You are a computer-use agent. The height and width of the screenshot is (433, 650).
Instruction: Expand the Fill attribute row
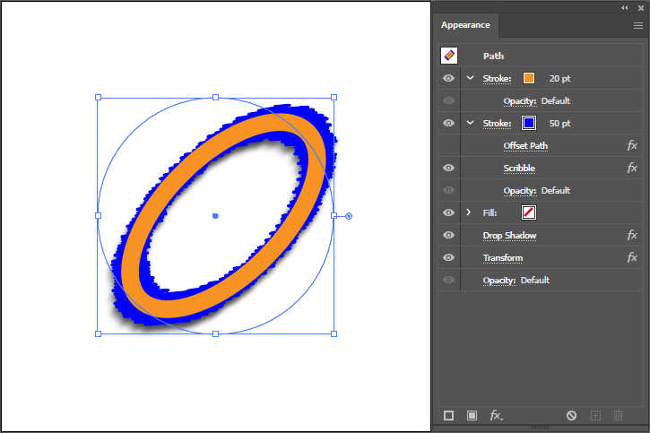469,212
